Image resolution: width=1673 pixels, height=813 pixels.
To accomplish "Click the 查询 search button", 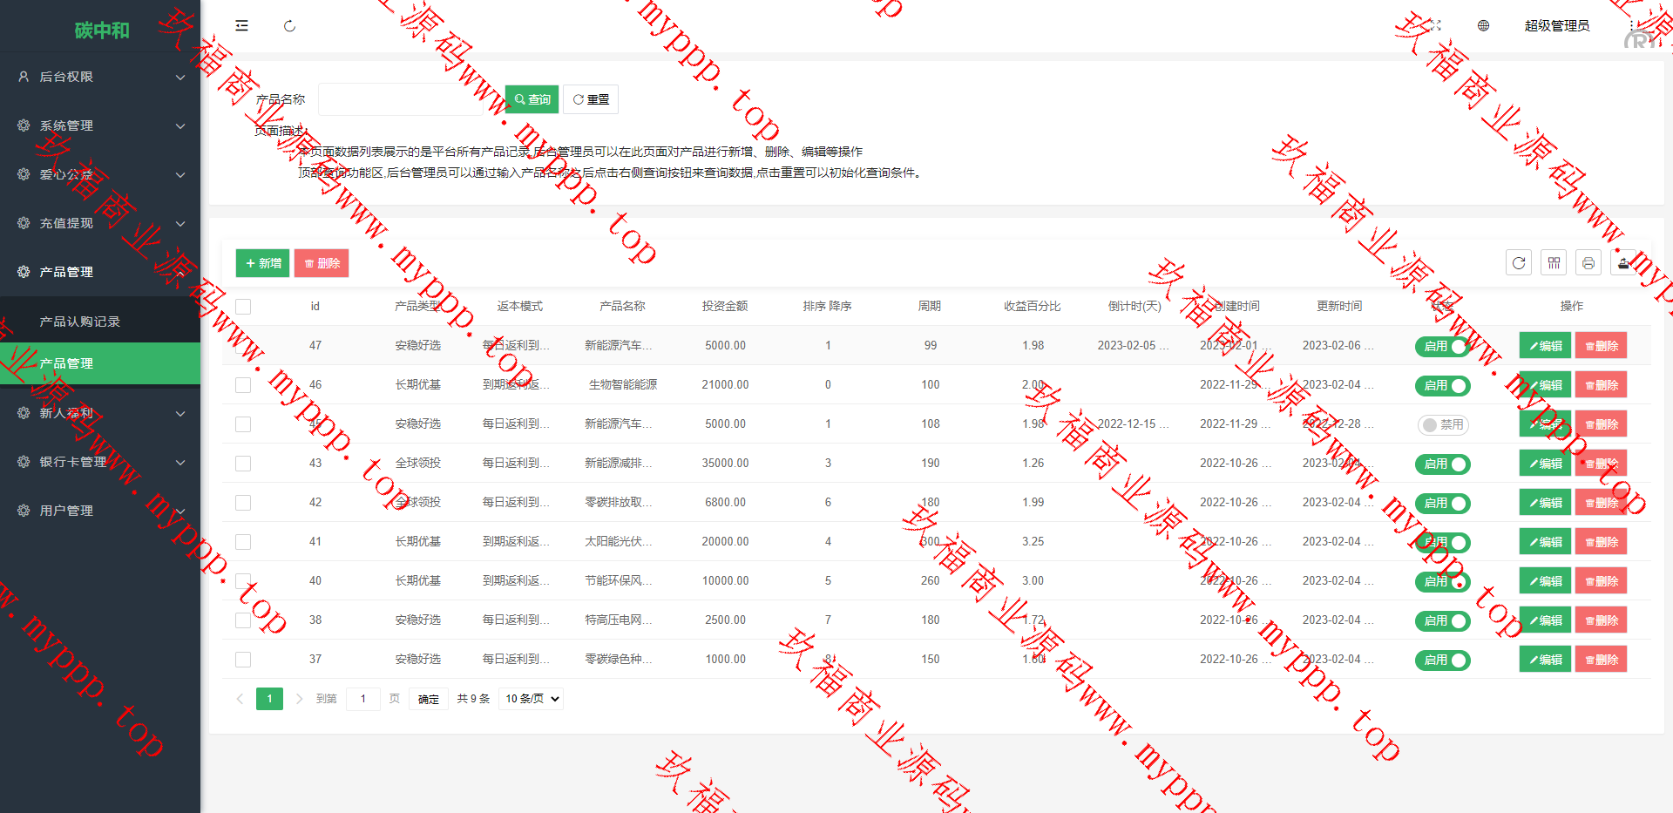I will 532,99.
